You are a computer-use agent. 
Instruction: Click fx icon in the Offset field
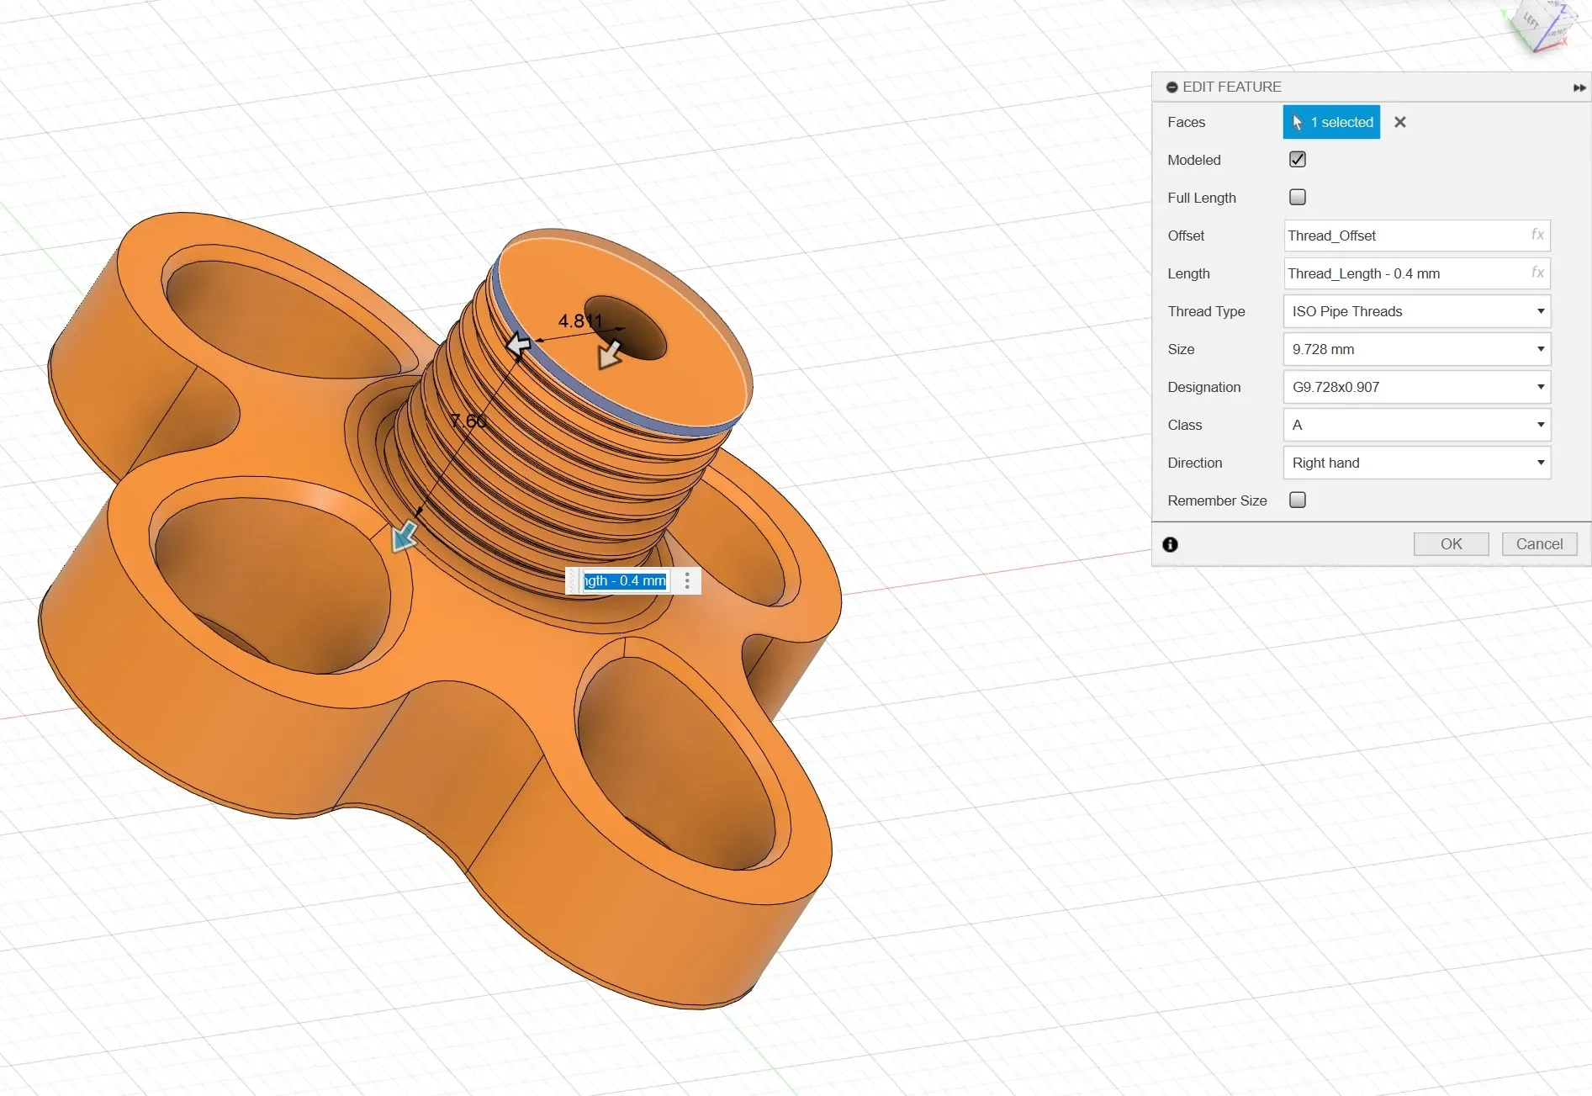(x=1537, y=235)
